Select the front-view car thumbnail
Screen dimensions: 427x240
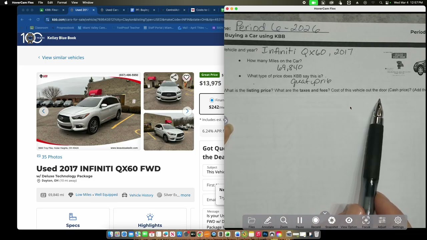(x=168, y=91)
